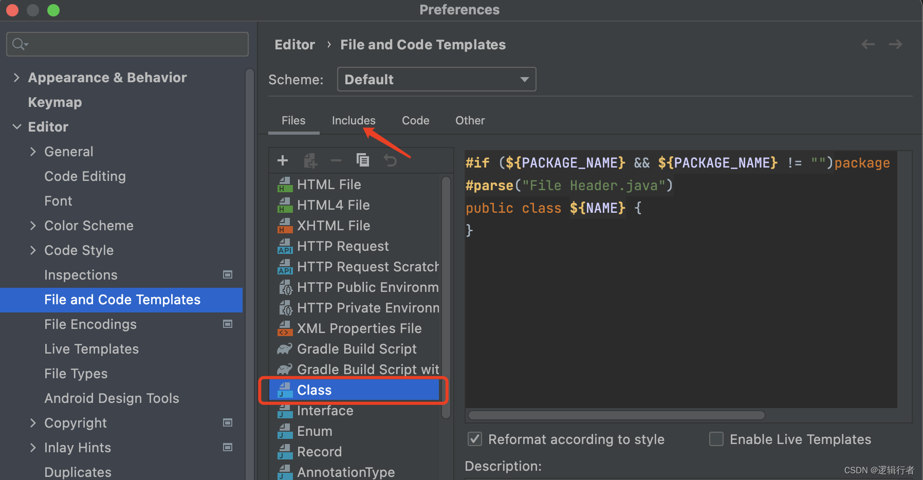This screenshot has width=923, height=480.
Task: Click the HTML File template icon
Action: coord(285,184)
